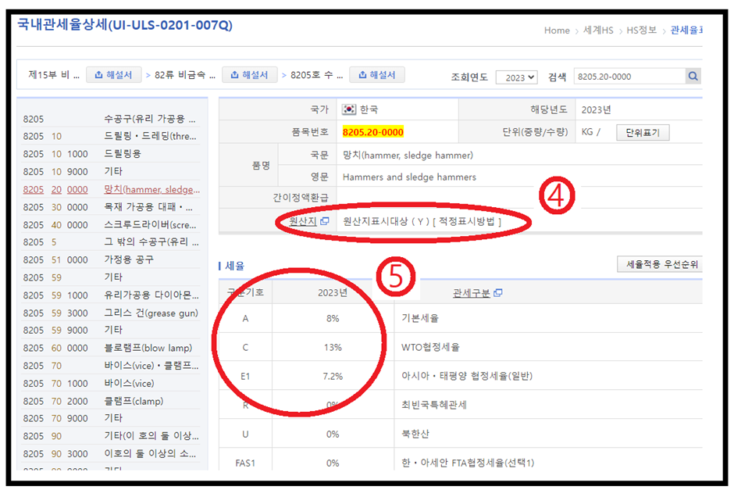Screen dimensions: 734x490
Task: Open the 관세구분 popup icon
Action: click(x=498, y=293)
